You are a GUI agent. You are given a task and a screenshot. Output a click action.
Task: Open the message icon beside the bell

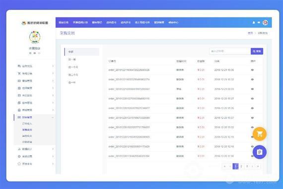click(x=259, y=22)
